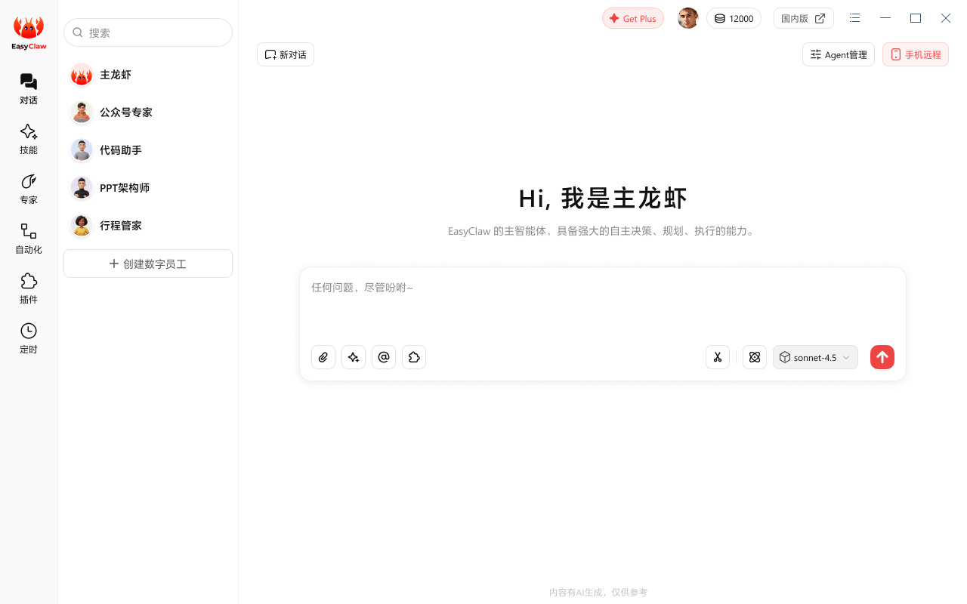Viewport: 967px width, 604px height.
Task: Click the 公众号专家 avatar icon
Action: [x=82, y=112]
